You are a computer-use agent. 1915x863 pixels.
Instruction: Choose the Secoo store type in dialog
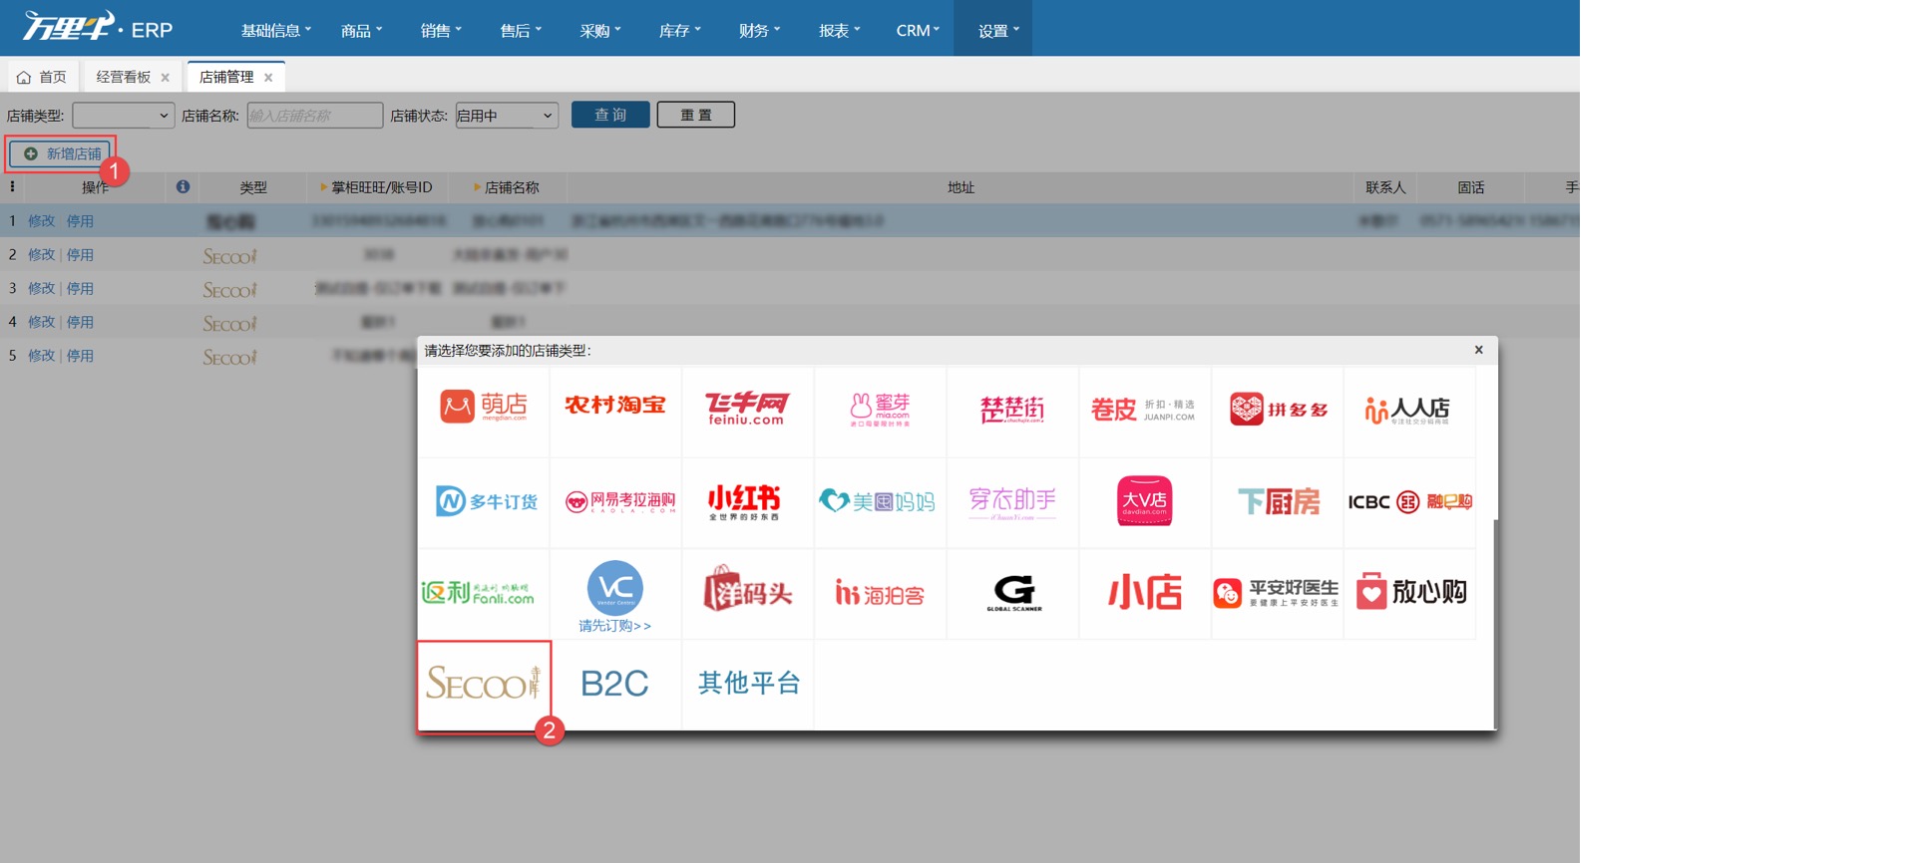484,686
